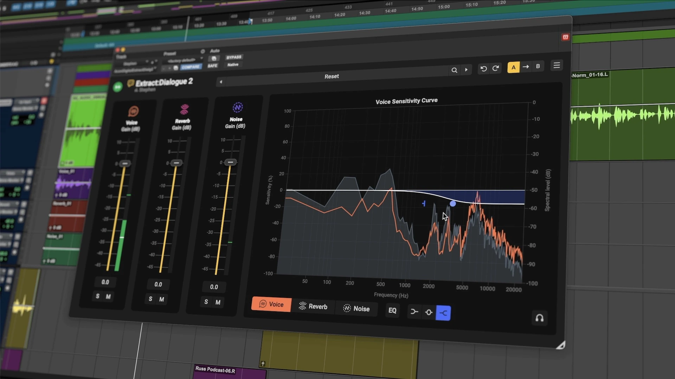Switch to the Noise tab

click(x=356, y=308)
